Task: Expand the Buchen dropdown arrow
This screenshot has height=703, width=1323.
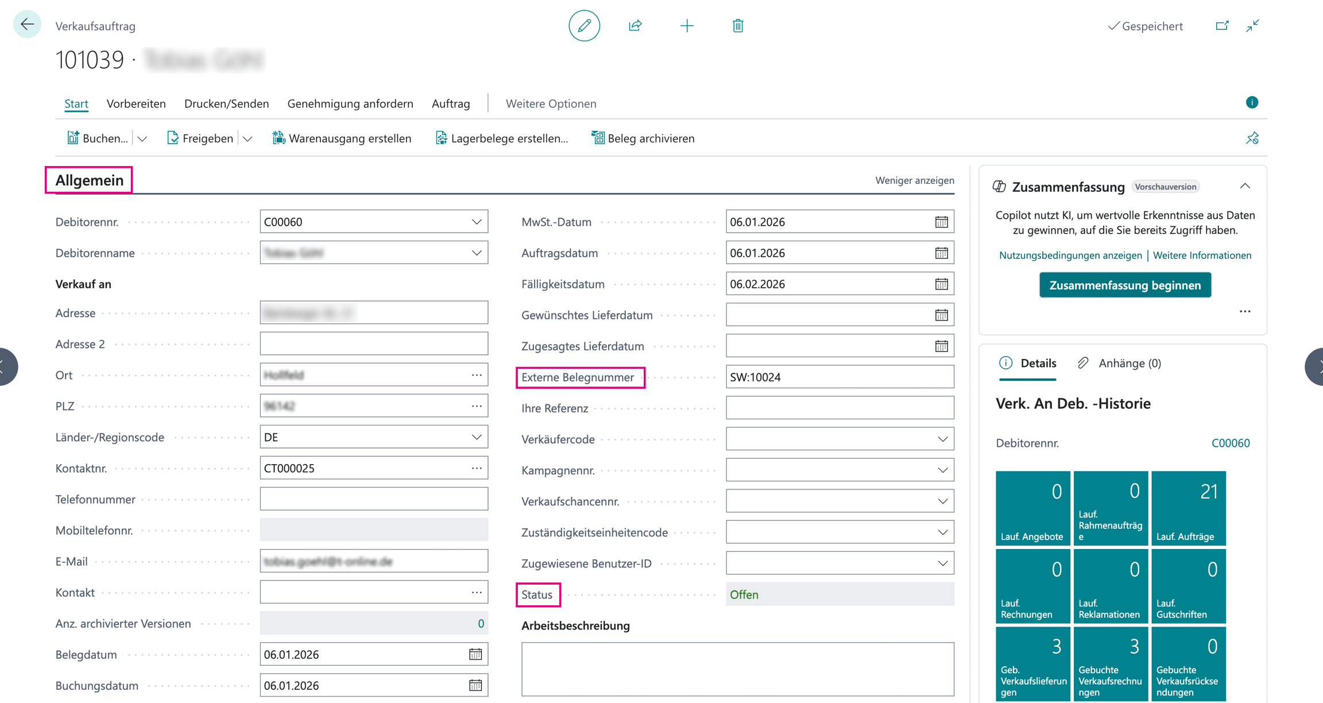Action: click(142, 138)
